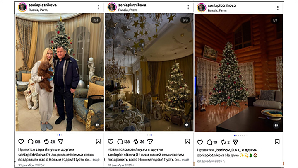This screenshot has height=168, width=298.
Task: Open the photo of couple with puppy
Action: click(60, 72)
